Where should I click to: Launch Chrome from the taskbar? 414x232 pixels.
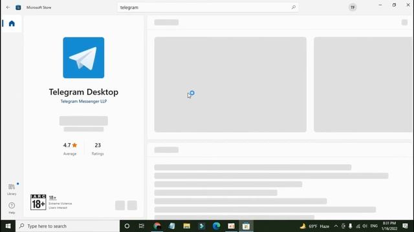[157, 226]
